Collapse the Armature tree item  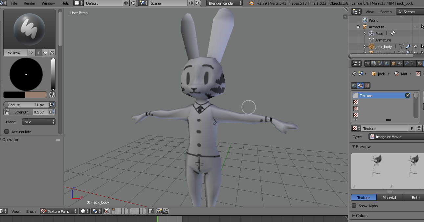(358, 27)
